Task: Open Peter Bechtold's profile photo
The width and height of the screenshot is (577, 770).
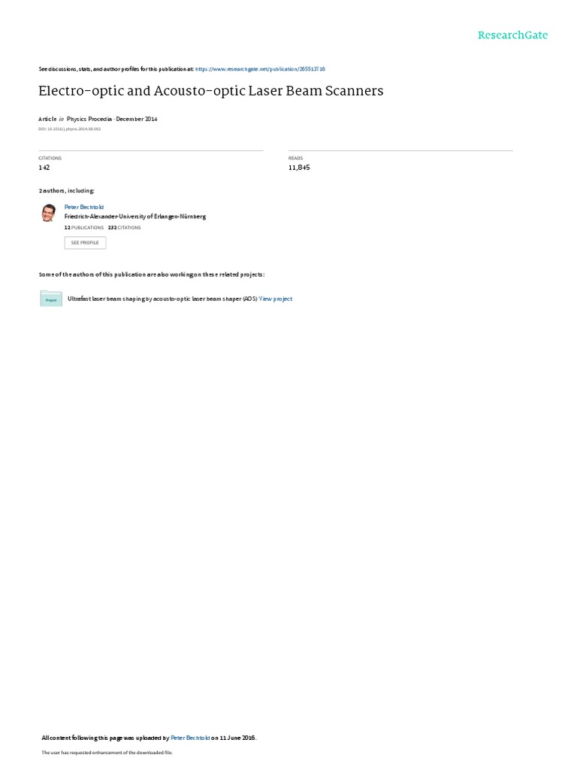Action: tap(49, 213)
